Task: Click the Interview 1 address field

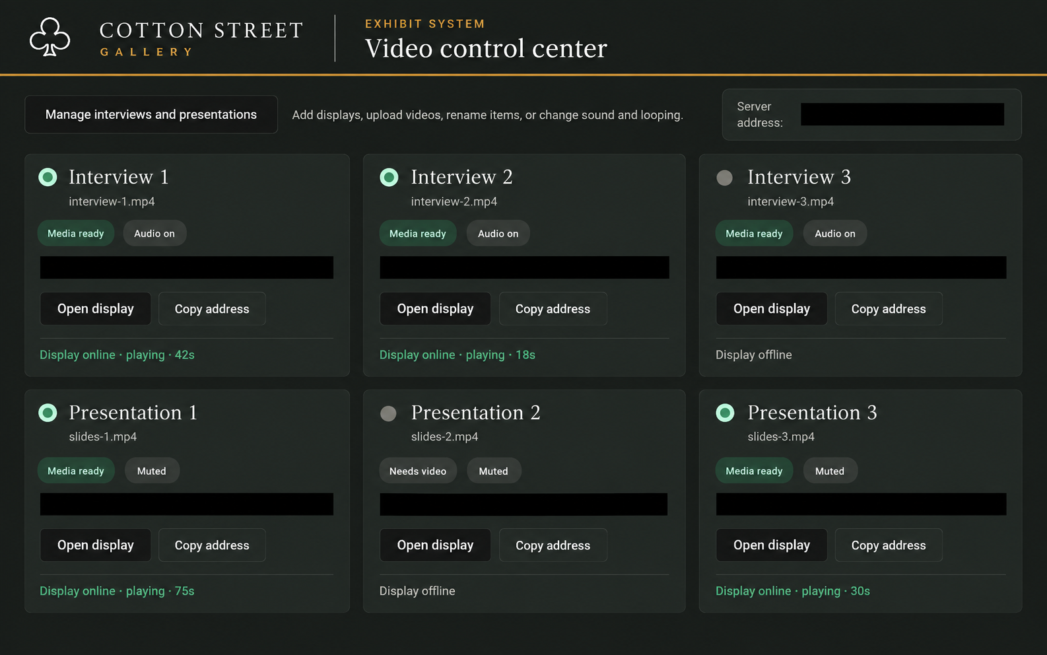Action: click(187, 267)
